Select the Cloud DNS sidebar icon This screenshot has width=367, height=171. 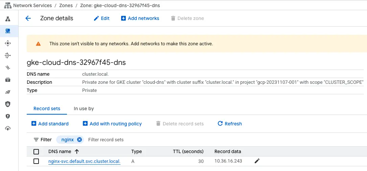[x=8, y=31]
